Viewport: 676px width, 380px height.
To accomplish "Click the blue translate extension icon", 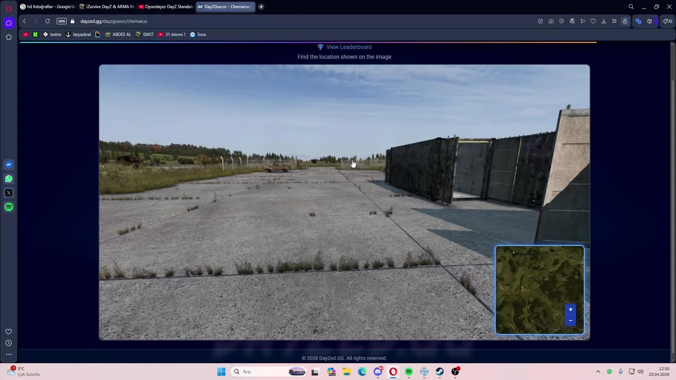I will 638,21.
